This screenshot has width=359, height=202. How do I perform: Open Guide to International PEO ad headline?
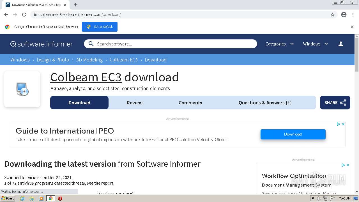(x=65, y=131)
